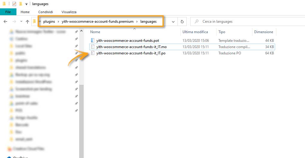
Task: Click the it_IT.po file icon
Action: [x=93, y=53]
